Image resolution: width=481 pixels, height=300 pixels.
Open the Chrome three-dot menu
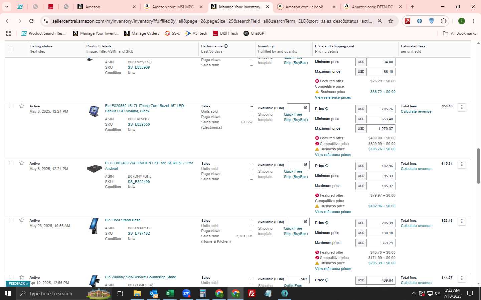(x=474, y=21)
